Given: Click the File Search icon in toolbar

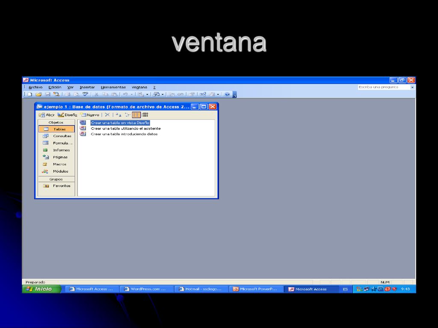Looking at the screenshot, I should [56, 94].
